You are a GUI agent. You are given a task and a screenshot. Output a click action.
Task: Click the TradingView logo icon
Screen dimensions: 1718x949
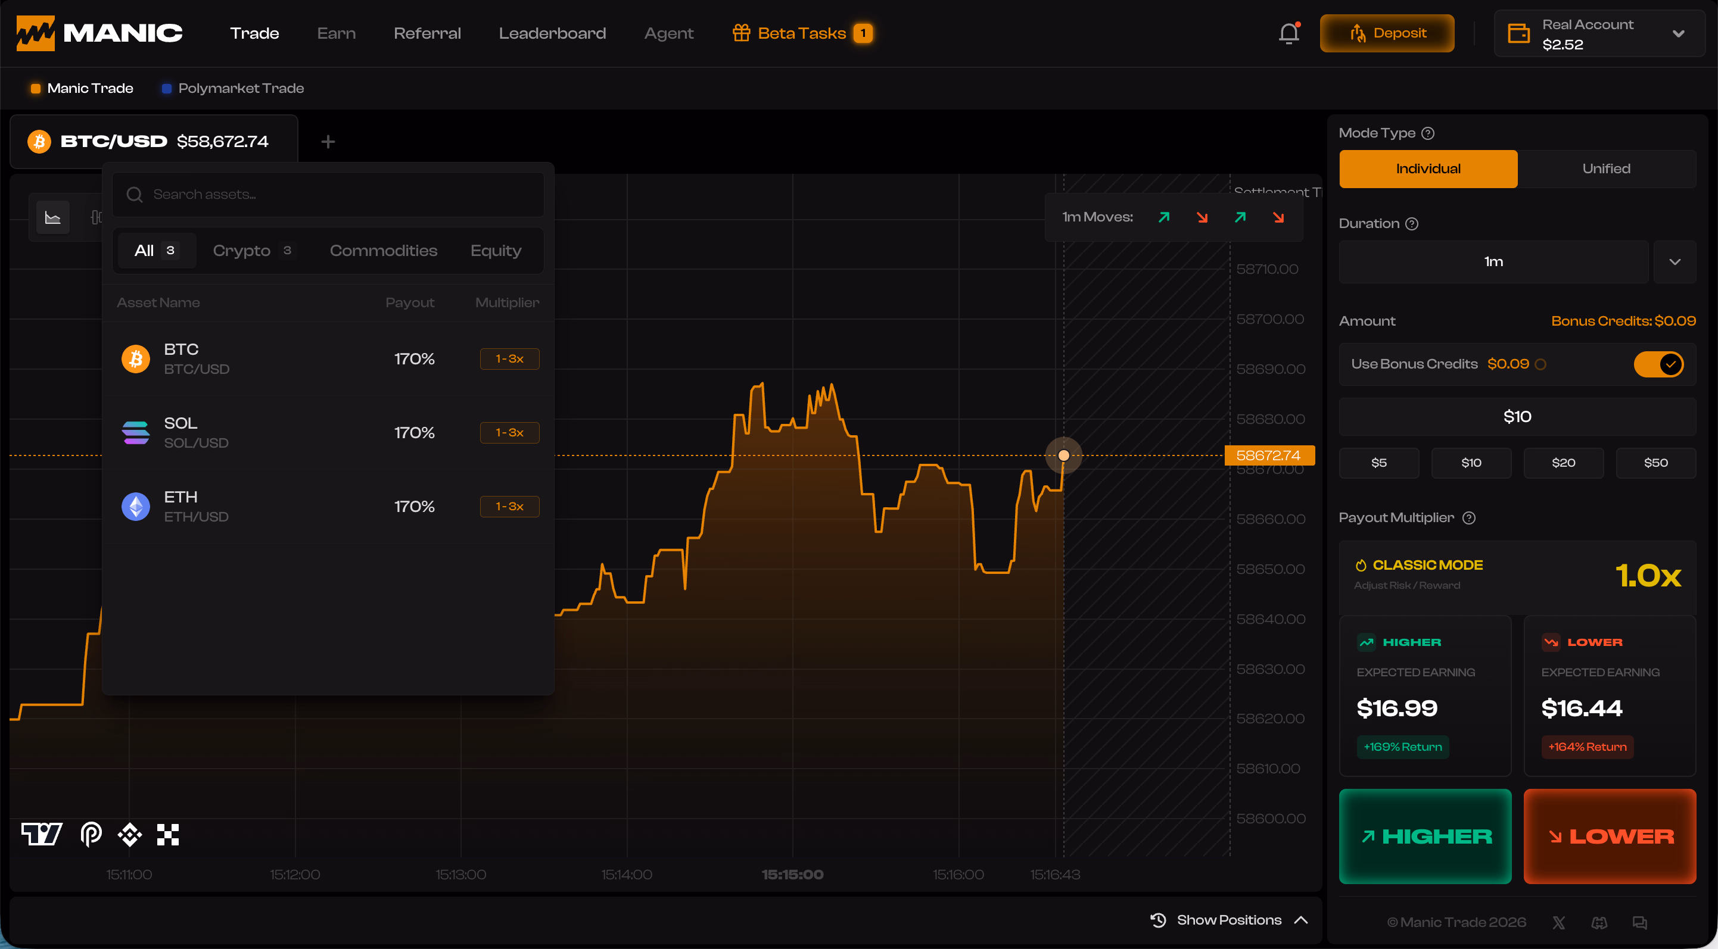42,834
